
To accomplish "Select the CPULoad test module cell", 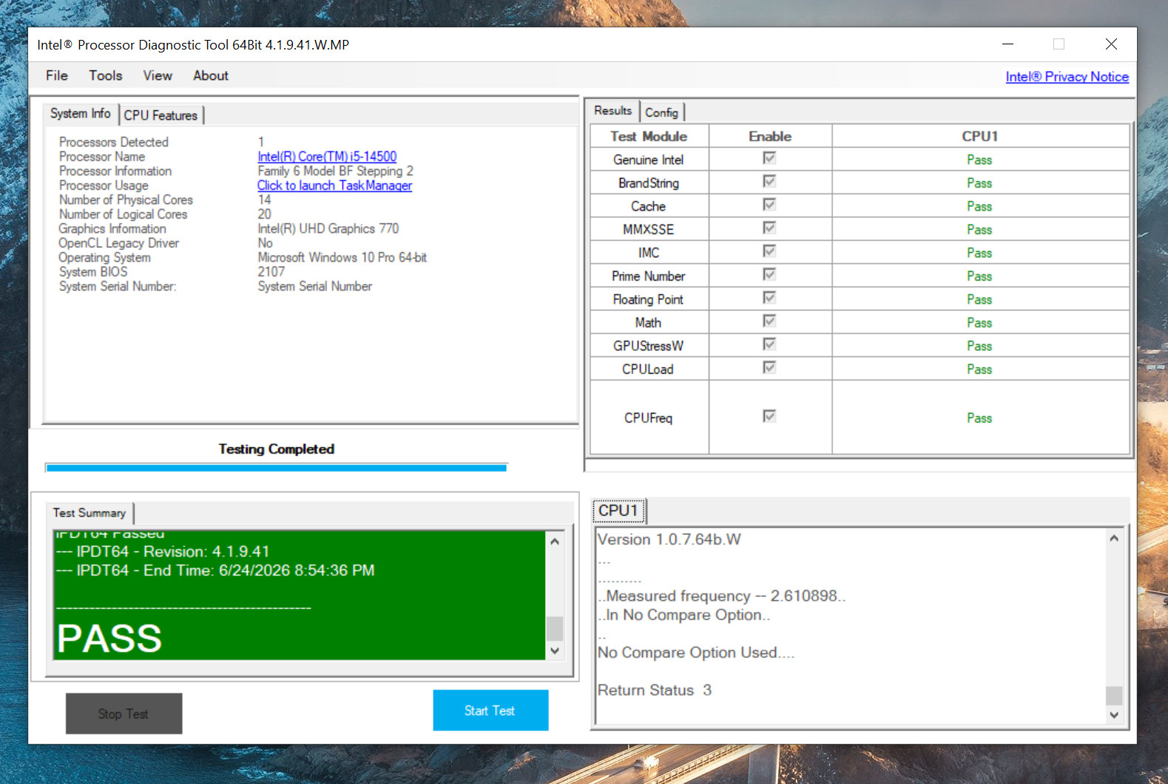I will (649, 369).
